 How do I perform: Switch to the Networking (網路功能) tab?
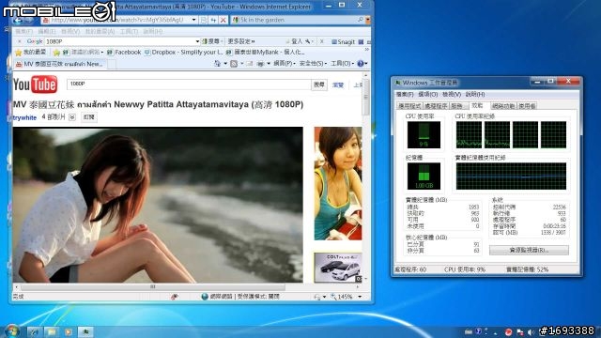(x=503, y=106)
